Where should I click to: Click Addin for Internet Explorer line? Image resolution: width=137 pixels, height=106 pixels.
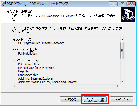36,78
